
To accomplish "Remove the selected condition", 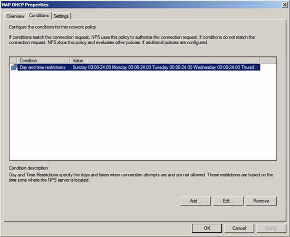I will (x=261, y=201).
